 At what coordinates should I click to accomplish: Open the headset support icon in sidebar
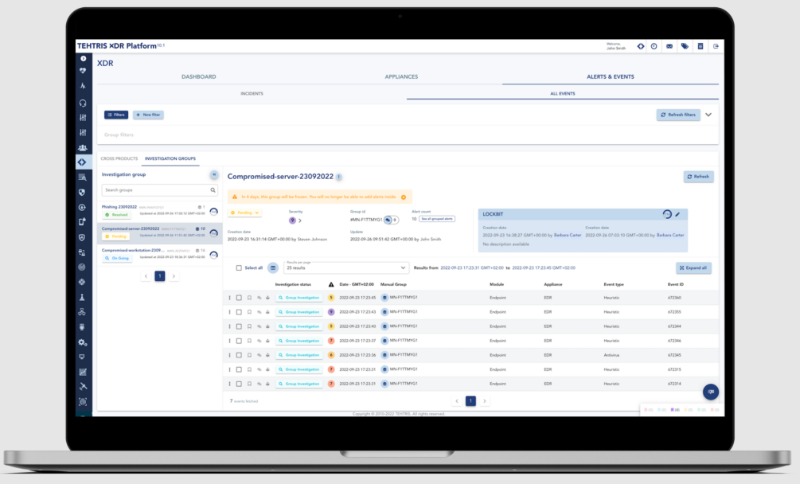pos(83,103)
